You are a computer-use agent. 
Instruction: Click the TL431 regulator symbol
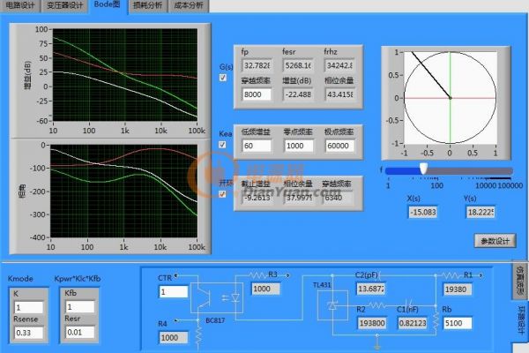coord(332,304)
